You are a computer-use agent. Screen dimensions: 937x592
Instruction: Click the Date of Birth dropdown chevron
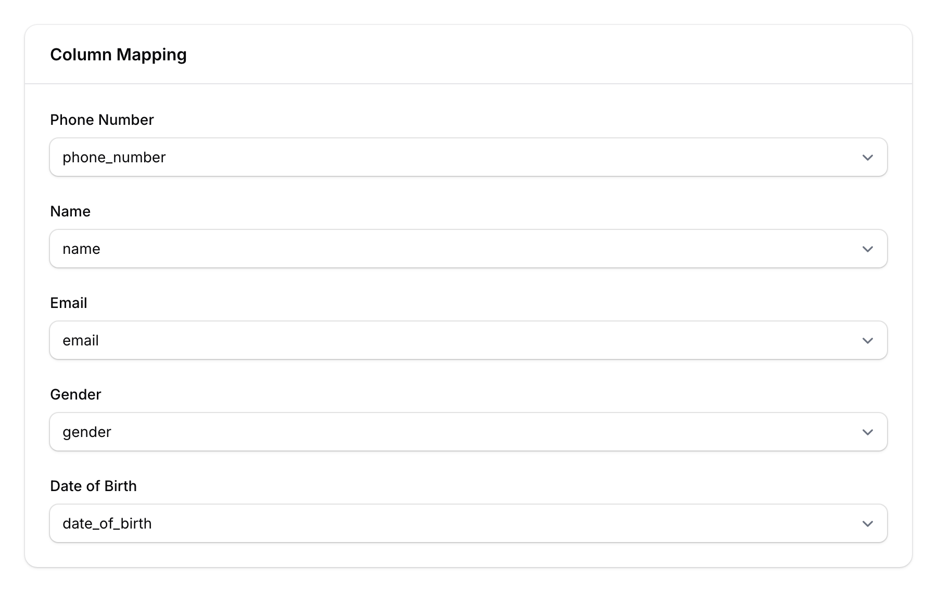(x=867, y=523)
